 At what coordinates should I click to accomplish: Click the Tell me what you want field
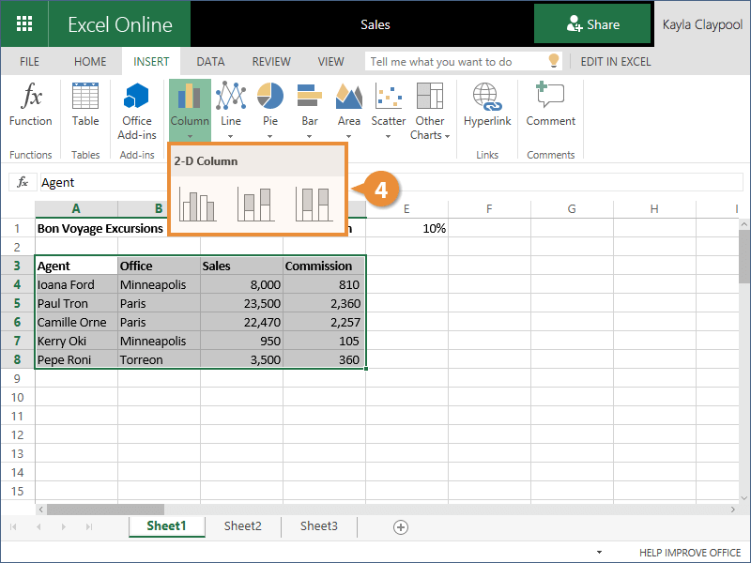pyautogui.click(x=455, y=62)
